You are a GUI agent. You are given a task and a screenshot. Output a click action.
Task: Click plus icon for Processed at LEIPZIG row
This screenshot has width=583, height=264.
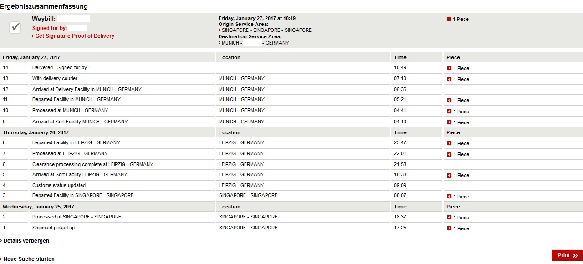pos(449,154)
